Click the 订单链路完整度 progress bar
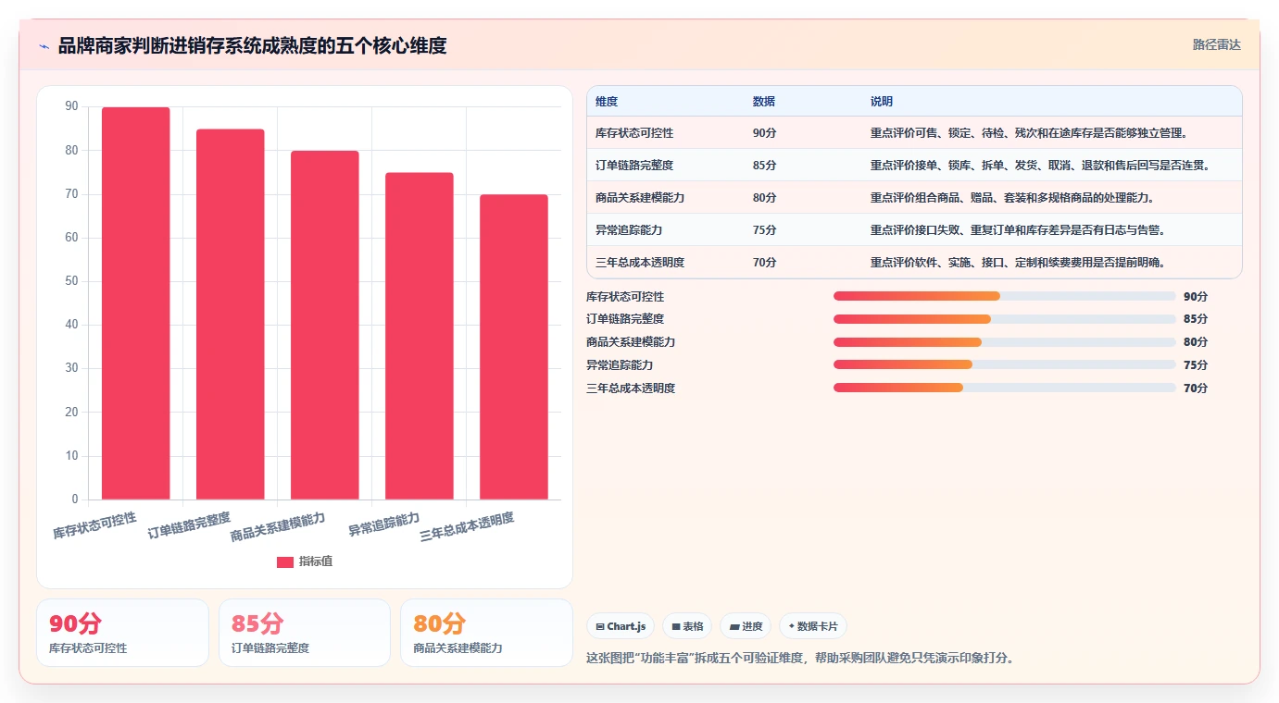1279x703 pixels. pyautogui.click(x=1005, y=319)
